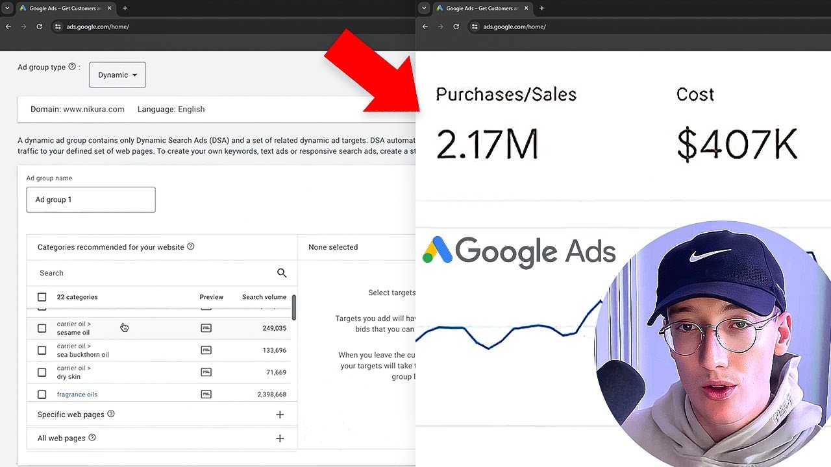Click the $407K Cost value
831x467 pixels.
click(x=737, y=144)
